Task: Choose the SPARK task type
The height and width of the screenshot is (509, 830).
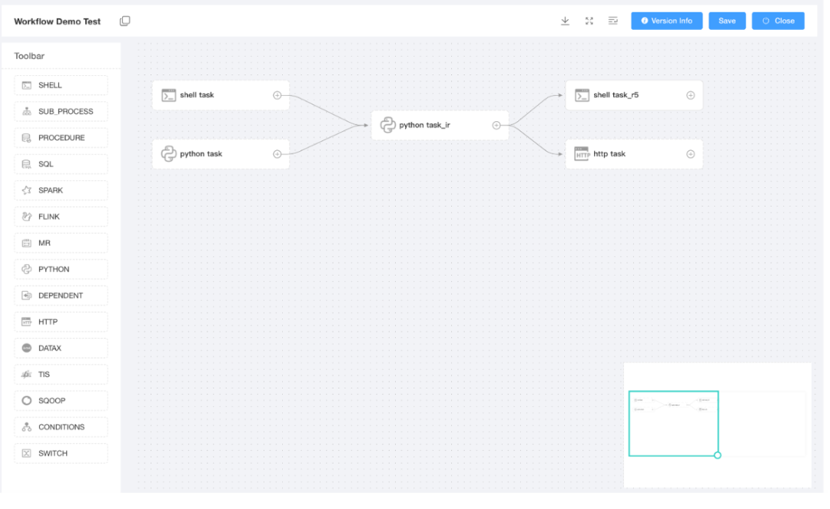Action: 61,190
